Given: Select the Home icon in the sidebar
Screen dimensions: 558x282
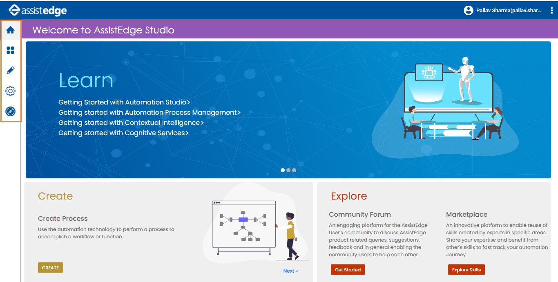Looking at the screenshot, I should tap(10, 29).
